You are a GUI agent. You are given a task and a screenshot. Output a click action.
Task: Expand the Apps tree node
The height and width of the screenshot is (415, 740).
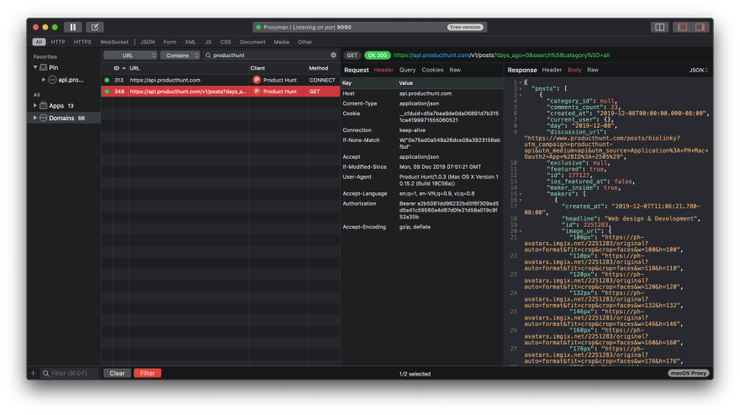(x=35, y=106)
